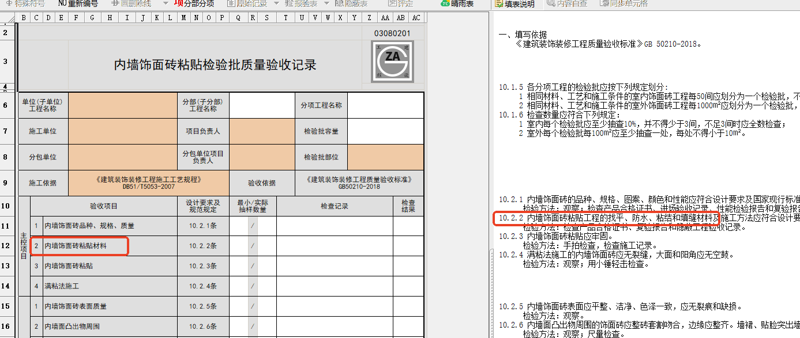Click the orange 检验批部位 input cell
Screen dimensions: 800x338
[x=385, y=157]
